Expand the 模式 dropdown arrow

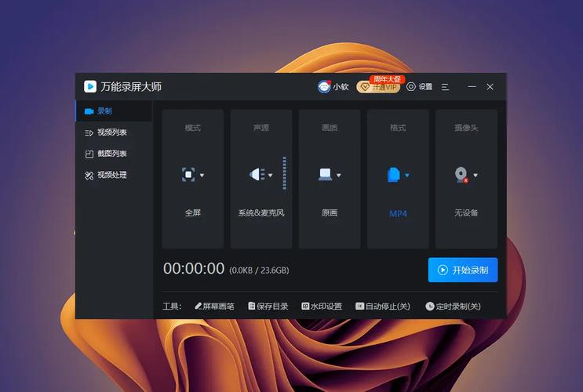click(202, 176)
